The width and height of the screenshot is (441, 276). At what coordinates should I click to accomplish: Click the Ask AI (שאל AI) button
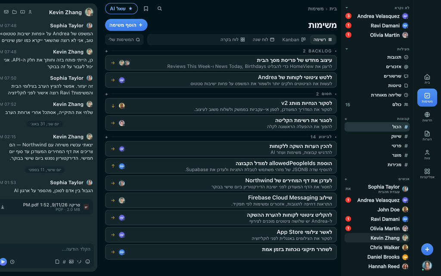click(121, 9)
